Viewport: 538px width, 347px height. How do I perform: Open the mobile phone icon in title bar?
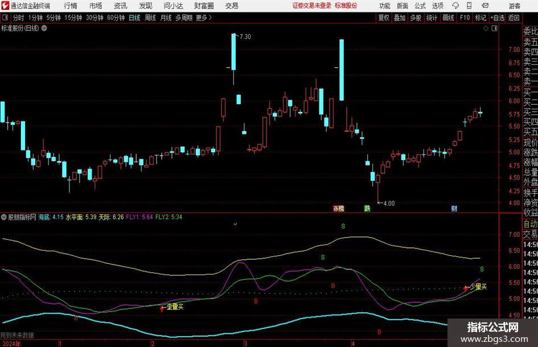469,6
